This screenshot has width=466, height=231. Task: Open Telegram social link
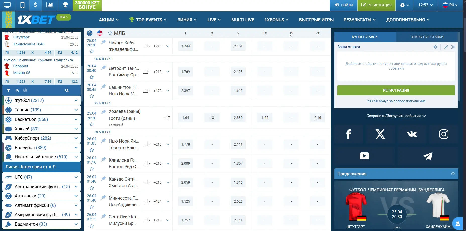428,156
